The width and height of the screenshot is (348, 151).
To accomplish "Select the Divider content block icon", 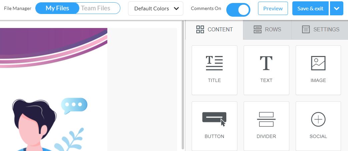I will (266, 119).
